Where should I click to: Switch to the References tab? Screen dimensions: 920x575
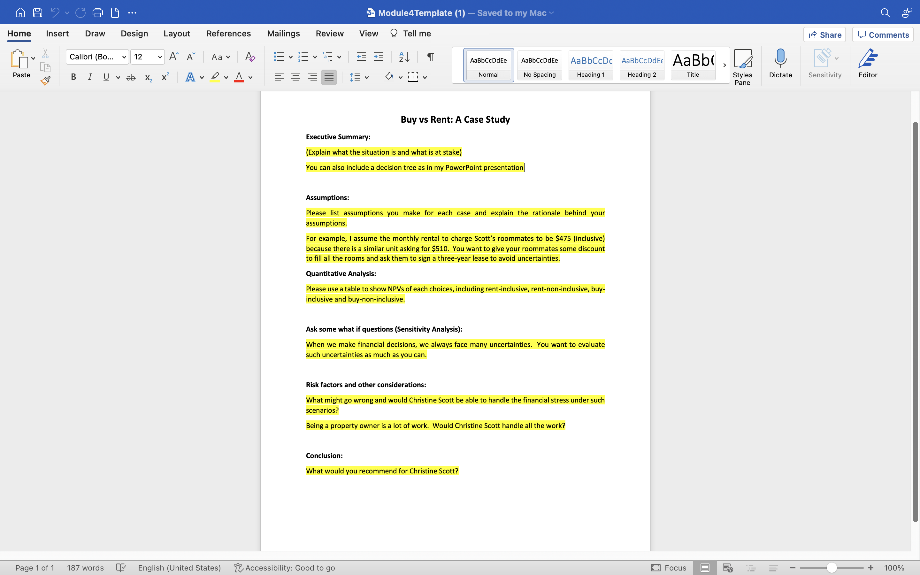[228, 34]
